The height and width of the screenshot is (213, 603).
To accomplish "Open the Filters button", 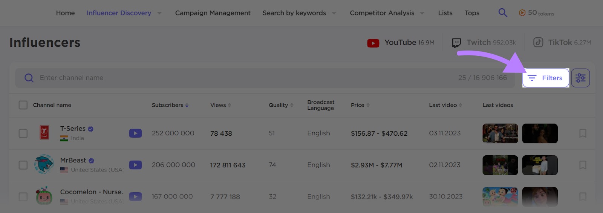I will click(x=545, y=78).
